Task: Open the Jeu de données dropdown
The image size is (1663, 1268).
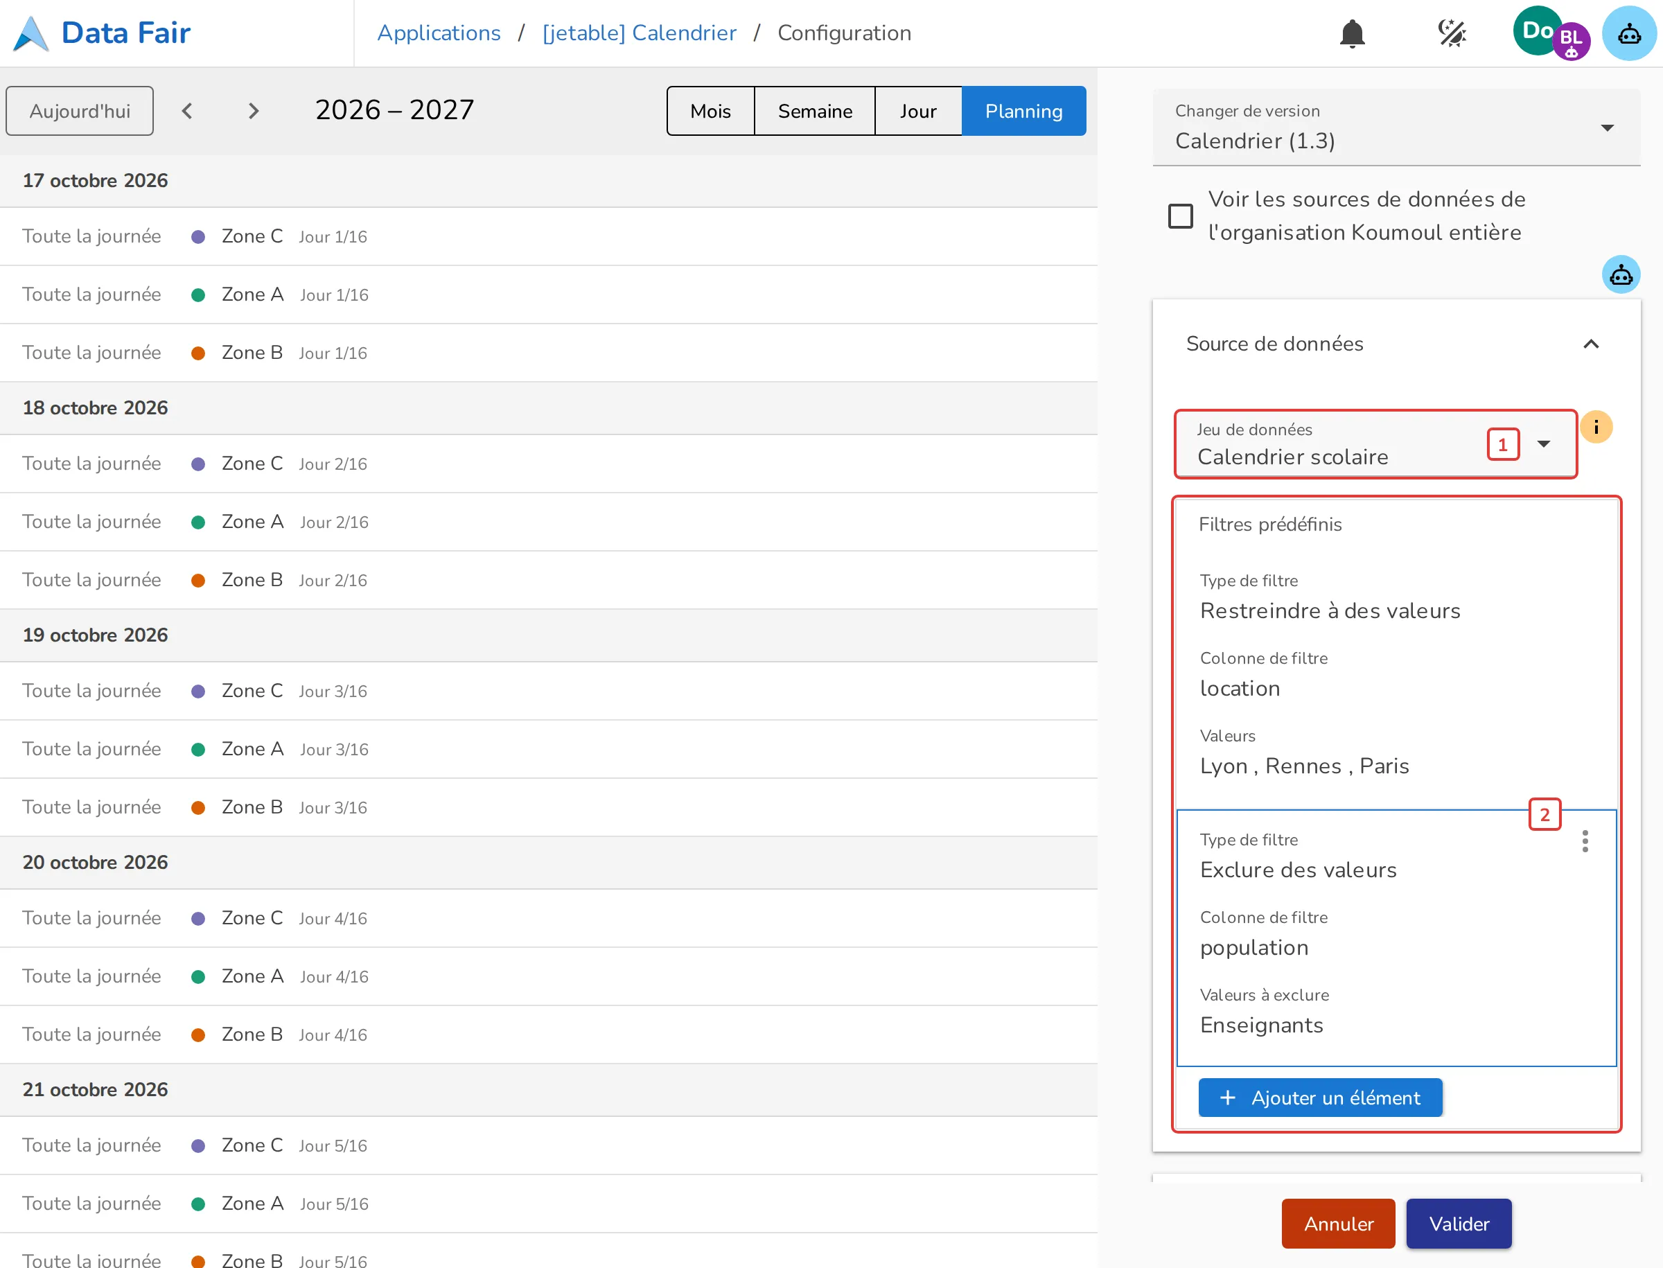Action: [1375, 443]
